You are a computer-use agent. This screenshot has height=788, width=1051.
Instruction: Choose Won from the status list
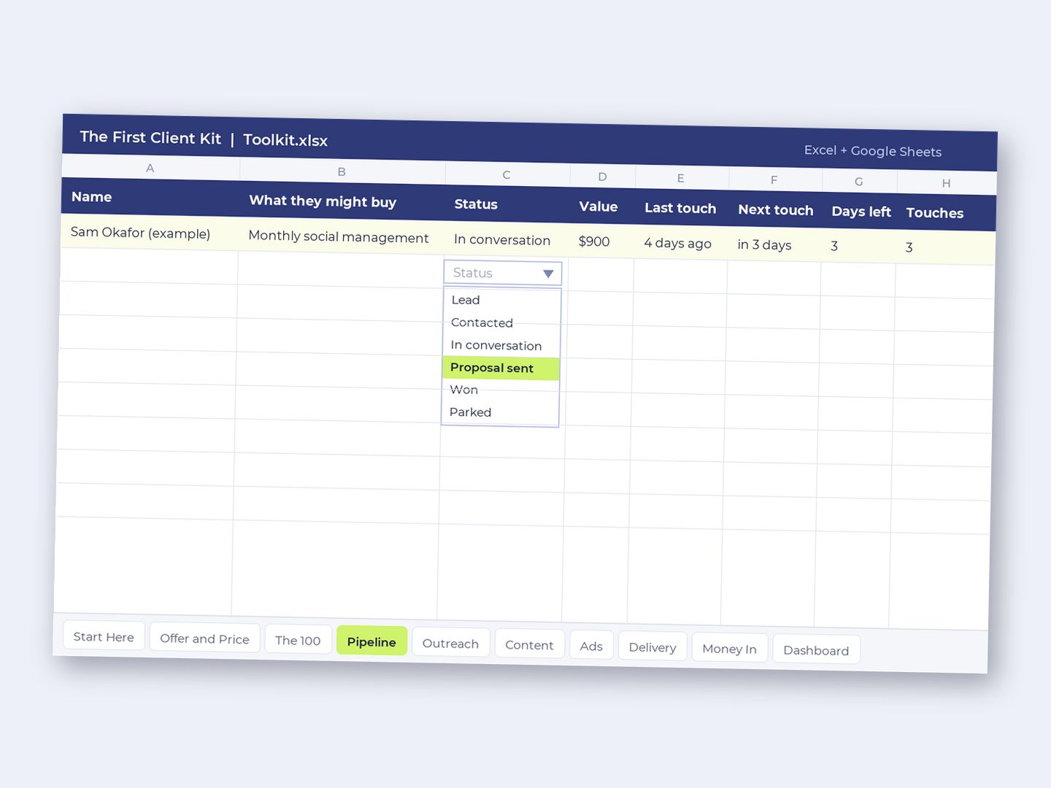point(500,390)
